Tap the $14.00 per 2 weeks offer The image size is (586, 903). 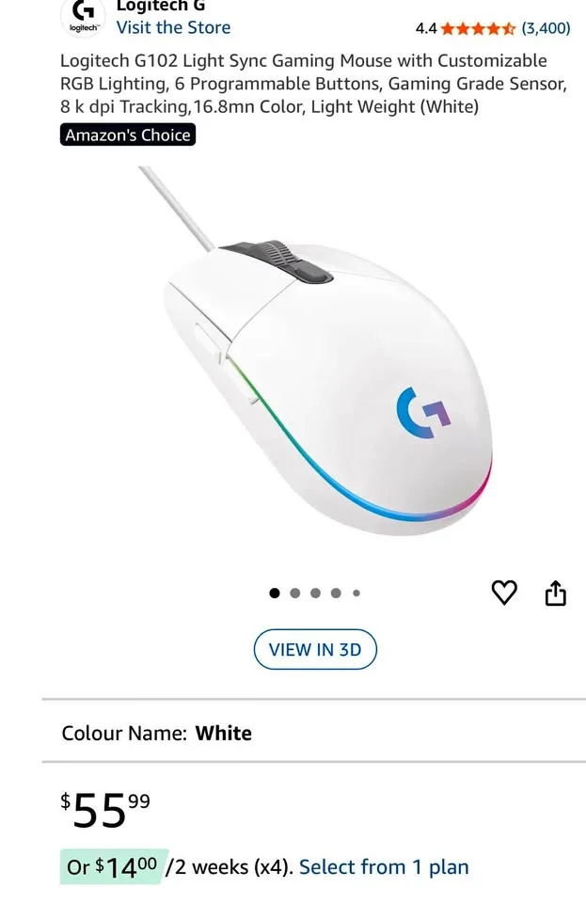(x=179, y=866)
